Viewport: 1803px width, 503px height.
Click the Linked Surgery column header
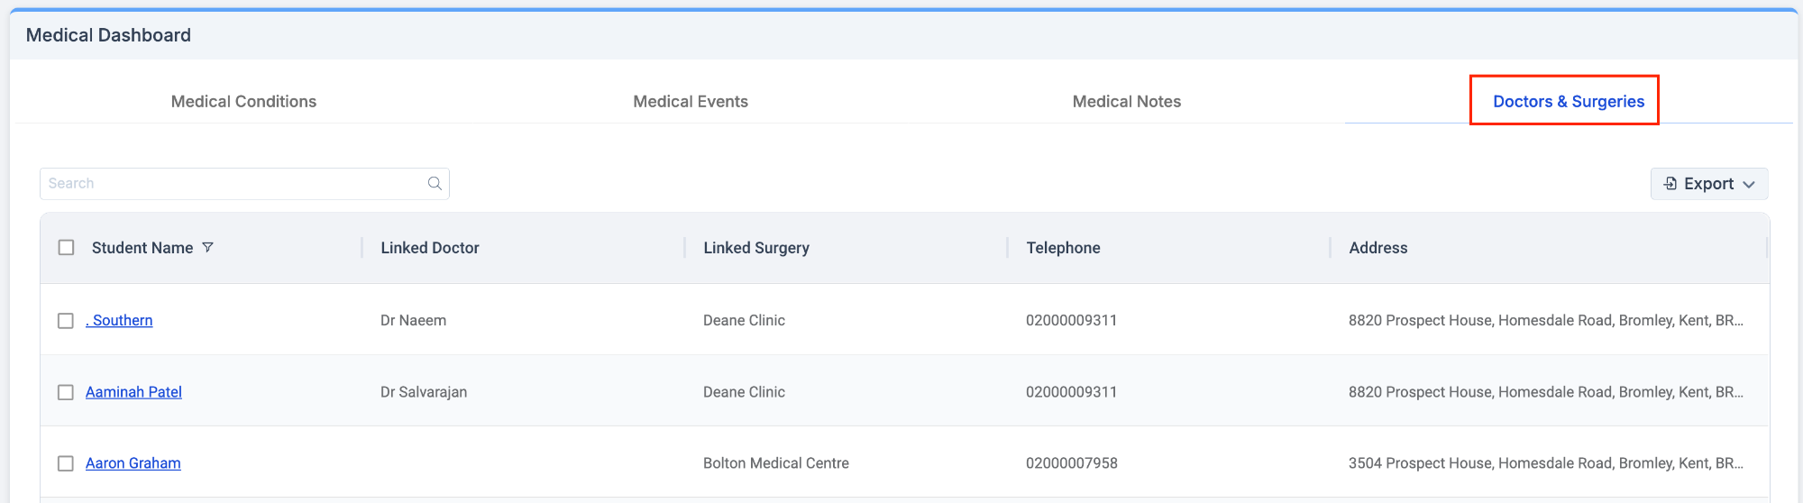[756, 248]
